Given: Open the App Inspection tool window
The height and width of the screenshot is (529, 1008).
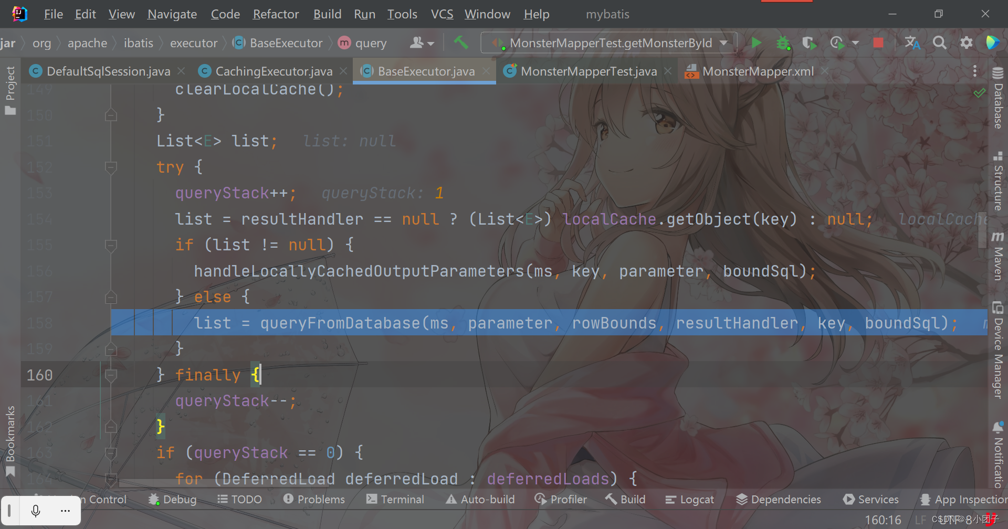Looking at the screenshot, I should pyautogui.click(x=964, y=499).
